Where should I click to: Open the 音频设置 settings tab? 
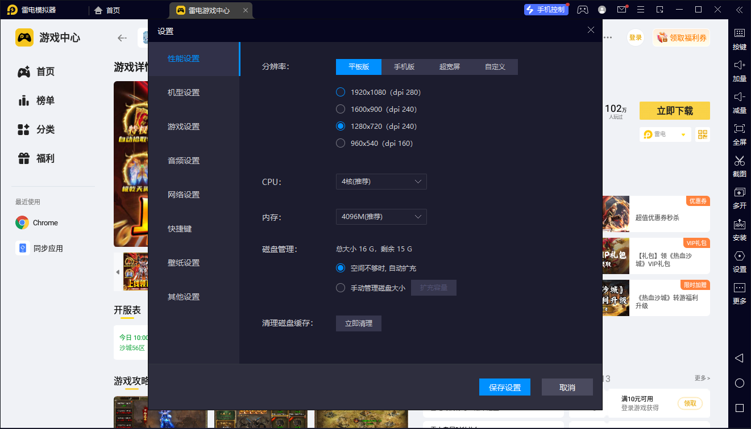tap(184, 161)
